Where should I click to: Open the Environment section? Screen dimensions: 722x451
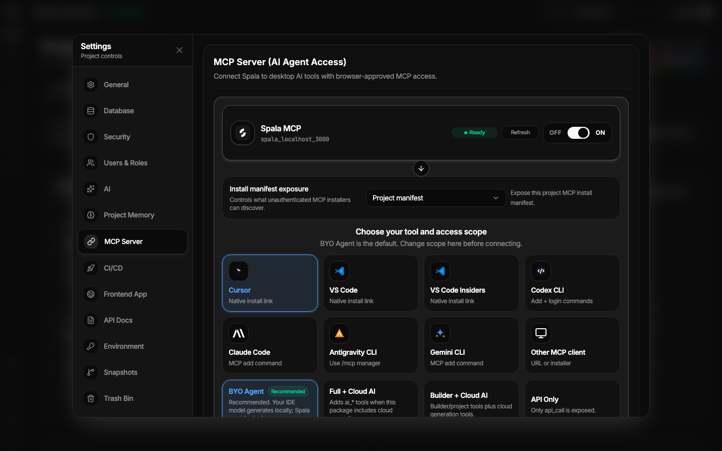point(132,346)
